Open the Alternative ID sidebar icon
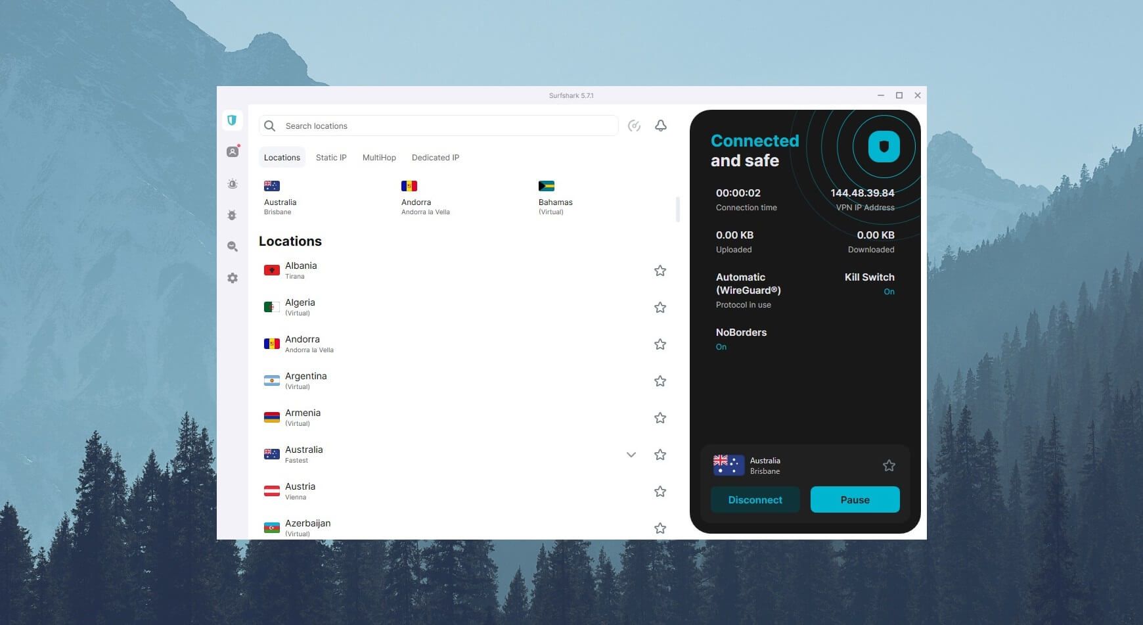 pyautogui.click(x=233, y=152)
